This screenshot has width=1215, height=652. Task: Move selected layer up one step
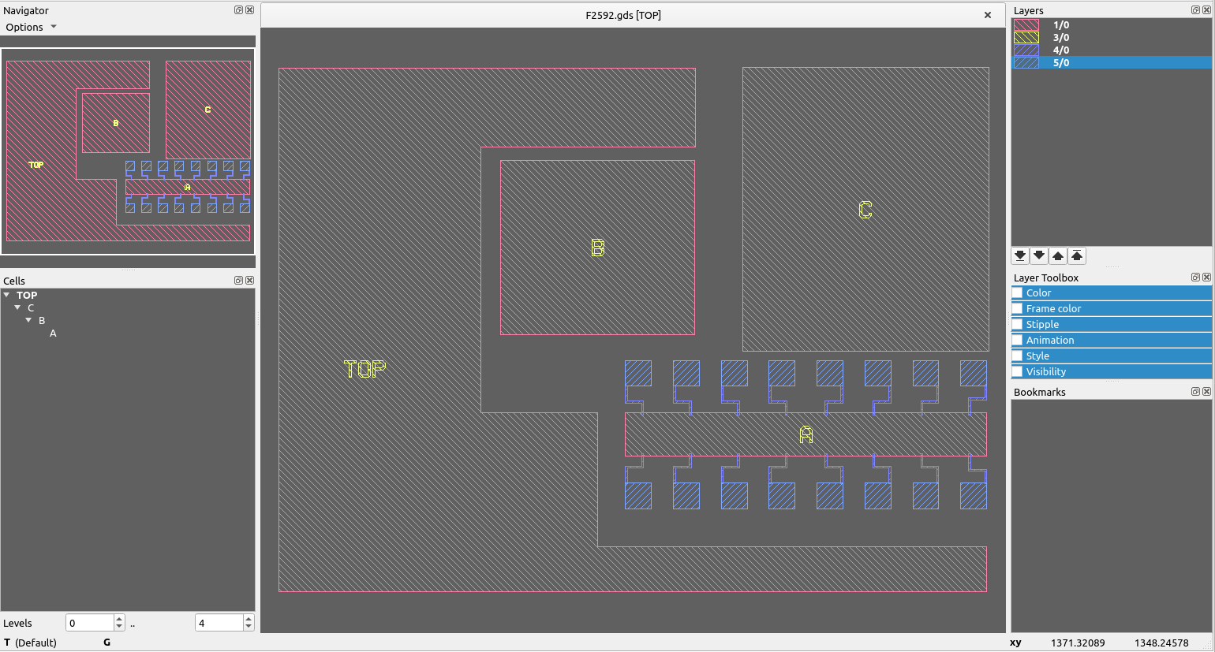coord(1058,255)
